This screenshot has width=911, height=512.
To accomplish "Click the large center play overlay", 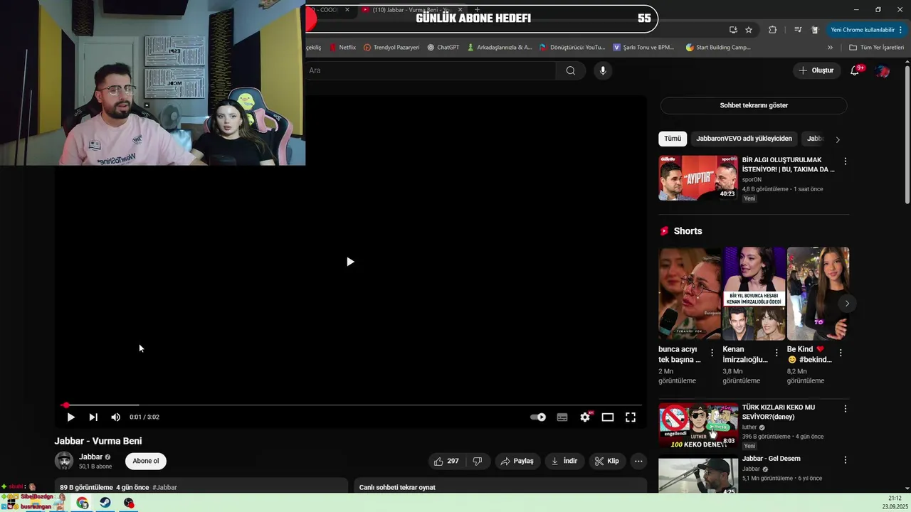I will click(349, 262).
